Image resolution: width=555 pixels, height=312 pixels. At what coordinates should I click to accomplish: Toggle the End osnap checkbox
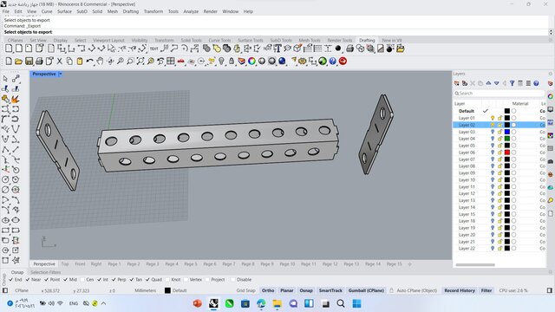click(x=11, y=279)
